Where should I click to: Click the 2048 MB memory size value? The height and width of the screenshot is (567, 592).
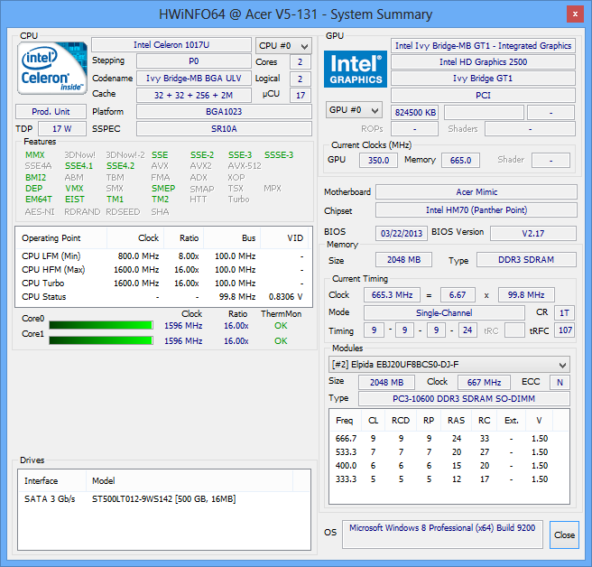[x=403, y=260]
